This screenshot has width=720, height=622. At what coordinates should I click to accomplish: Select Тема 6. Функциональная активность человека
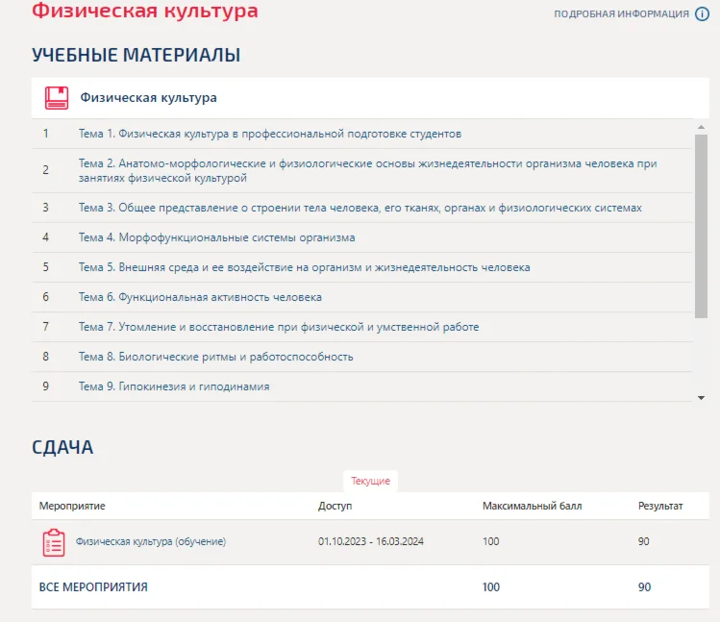coord(200,297)
